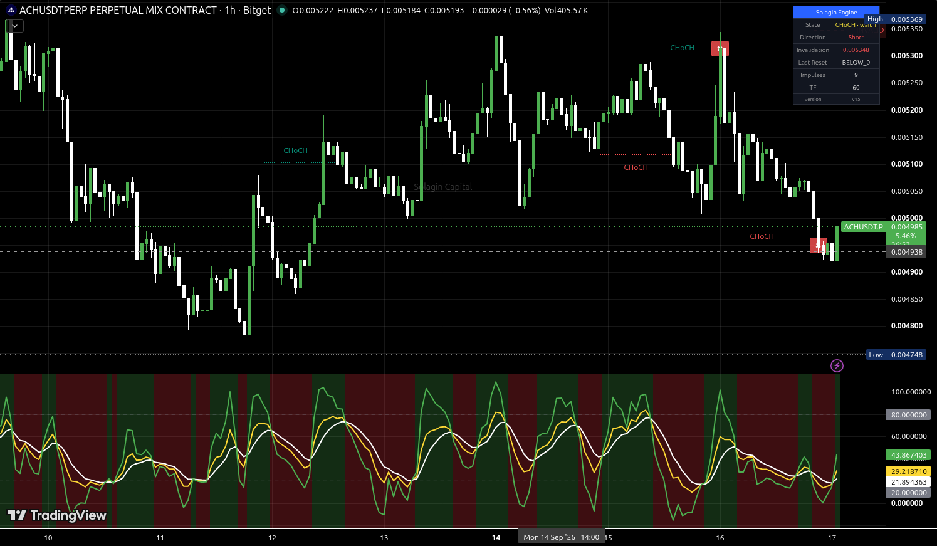This screenshot has height=546, width=937.
Task: Click the State CHoCH value cell
Action: coord(856,25)
